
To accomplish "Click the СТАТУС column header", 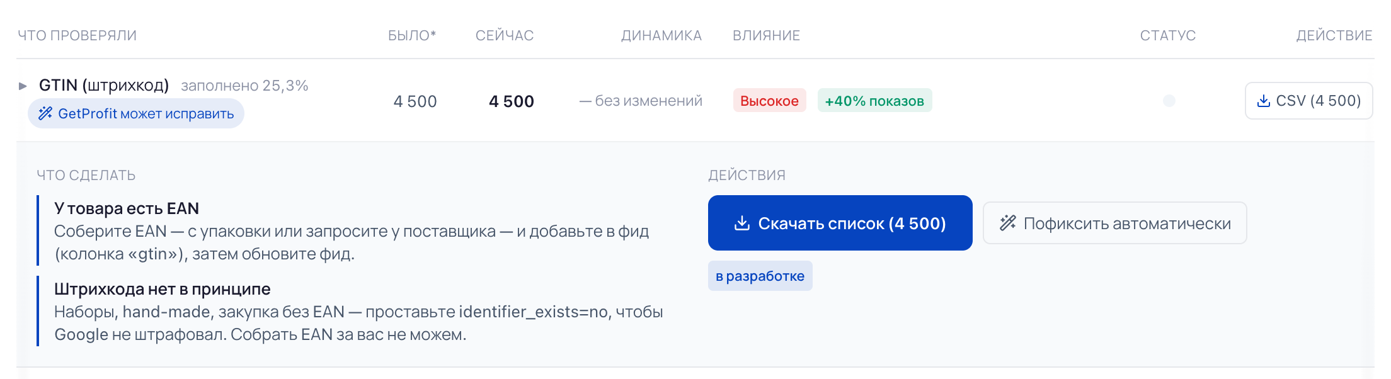I will 1168,35.
